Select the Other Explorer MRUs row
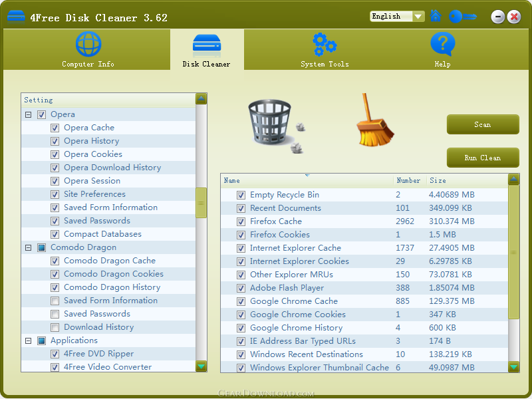 click(x=364, y=275)
